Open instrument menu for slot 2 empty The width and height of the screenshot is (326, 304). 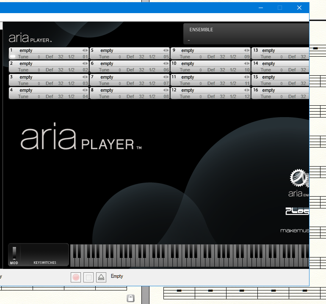(26, 63)
